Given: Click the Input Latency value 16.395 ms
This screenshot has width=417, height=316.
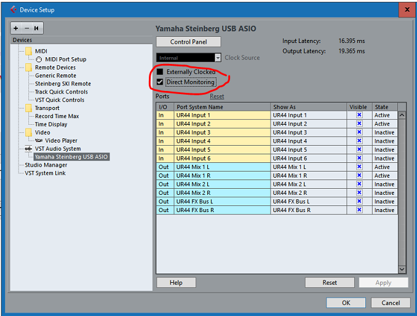Looking at the screenshot, I should [352, 41].
